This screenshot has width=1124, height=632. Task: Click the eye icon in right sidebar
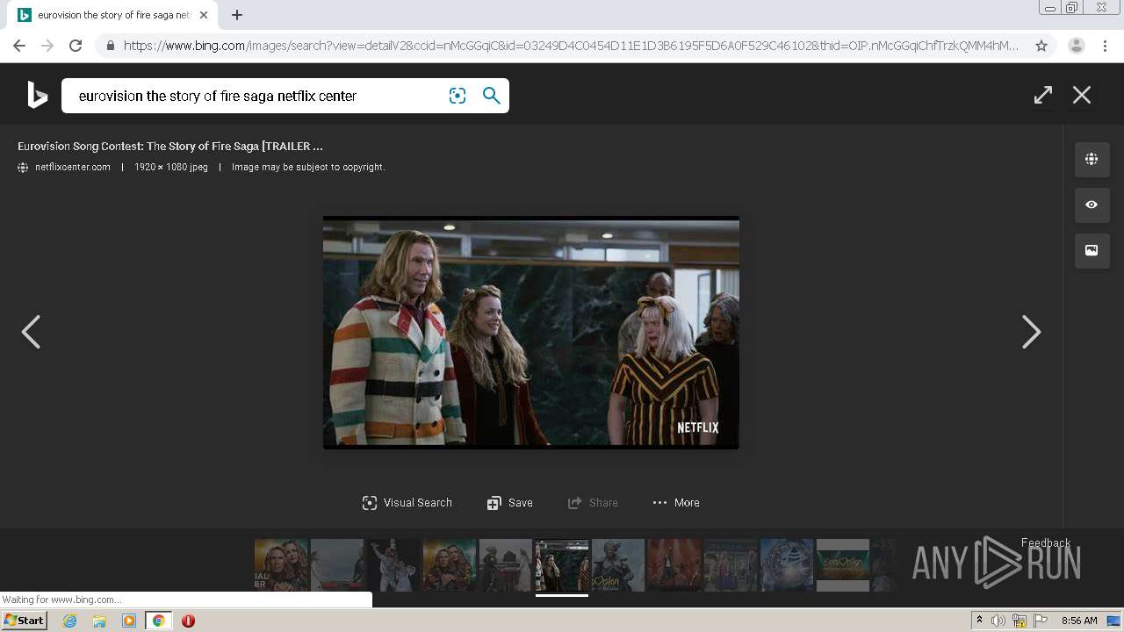pyautogui.click(x=1092, y=205)
